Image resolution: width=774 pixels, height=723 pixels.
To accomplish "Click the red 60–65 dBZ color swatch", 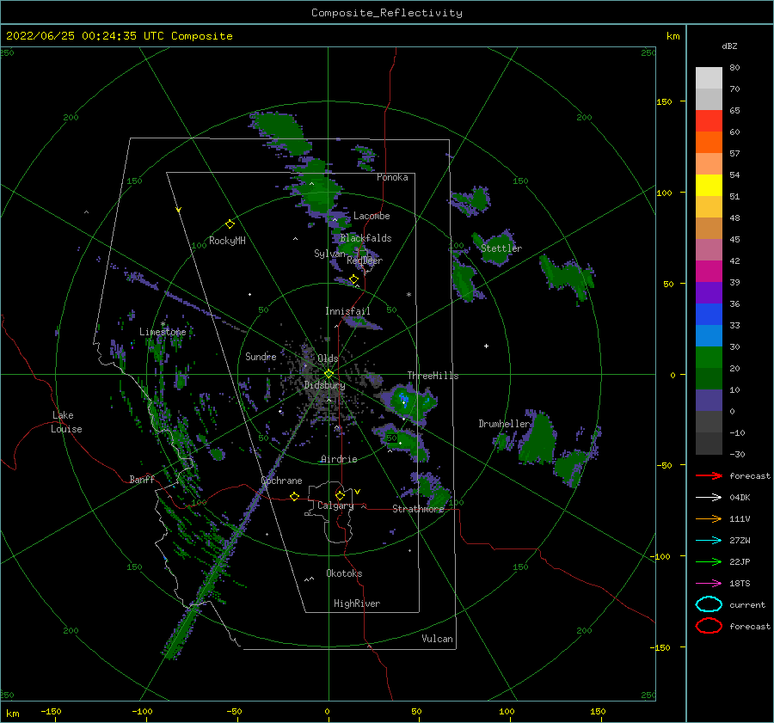I will click(709, 121).
